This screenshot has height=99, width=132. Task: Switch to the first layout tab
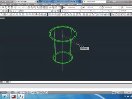(2, 82)
